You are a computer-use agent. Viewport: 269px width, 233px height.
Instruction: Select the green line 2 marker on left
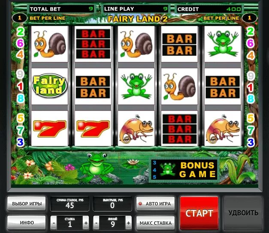pos(21,32)
